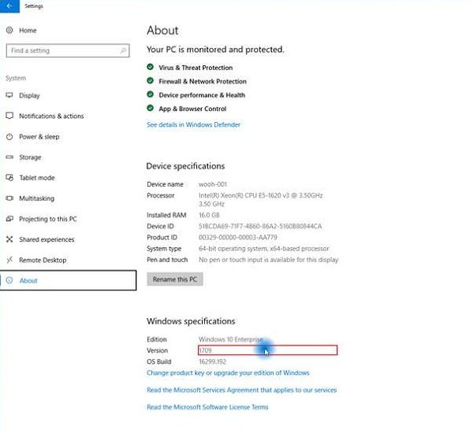Click the back arrow in Settings
The height and width of the screenshot is (433, 473).
(9, 6)
